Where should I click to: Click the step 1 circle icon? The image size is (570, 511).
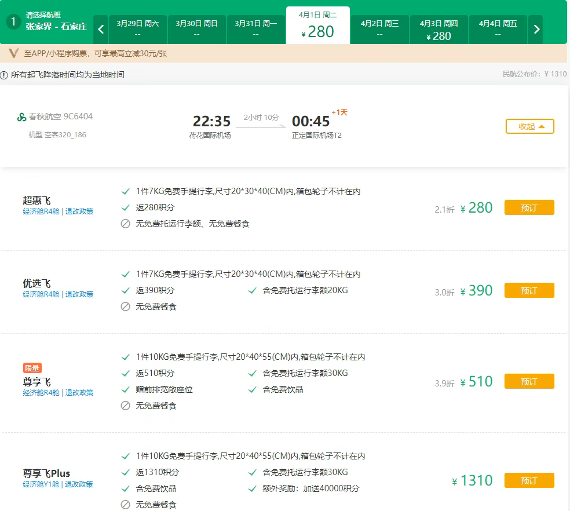(13, 22)
